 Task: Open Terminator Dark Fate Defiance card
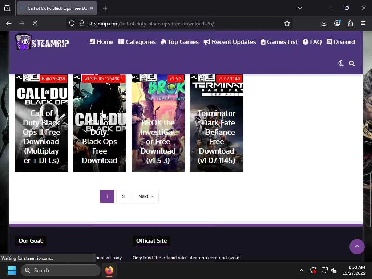(217, 124)
